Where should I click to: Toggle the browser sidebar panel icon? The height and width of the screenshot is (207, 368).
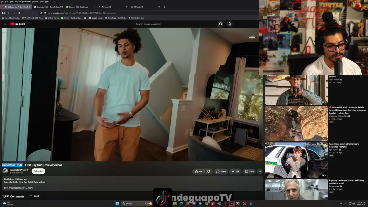(x=3, y=13)
